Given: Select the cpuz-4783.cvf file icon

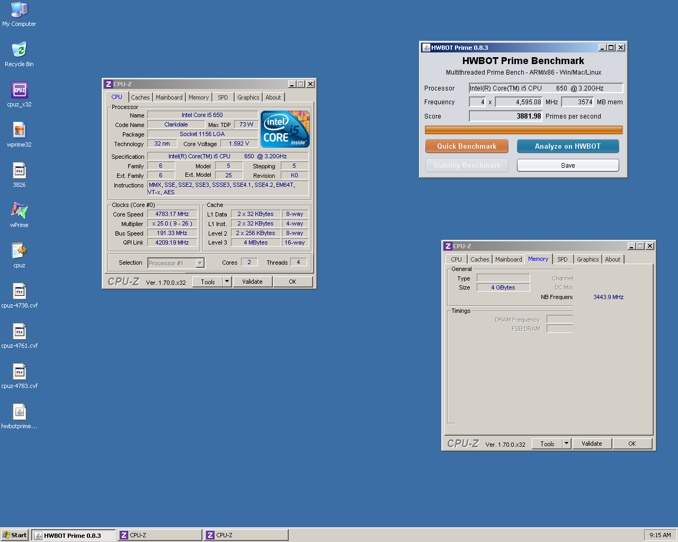Looking at the screenshot, I should 19,376.
